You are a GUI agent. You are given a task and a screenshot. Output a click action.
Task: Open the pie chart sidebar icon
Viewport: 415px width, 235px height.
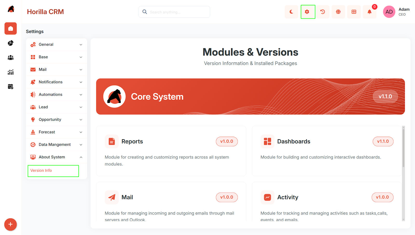[11, 43]
